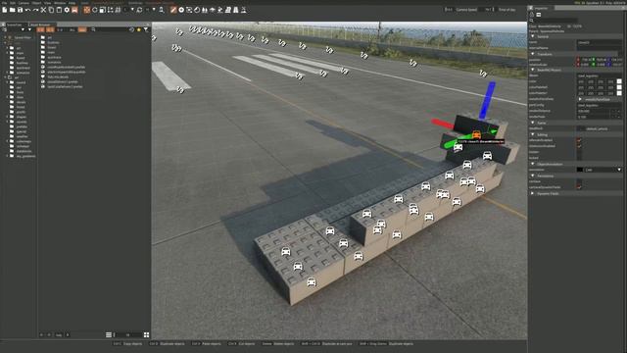
Task: Click the circular rotate tool icon in toolbar
Action: tap(95, 10)
